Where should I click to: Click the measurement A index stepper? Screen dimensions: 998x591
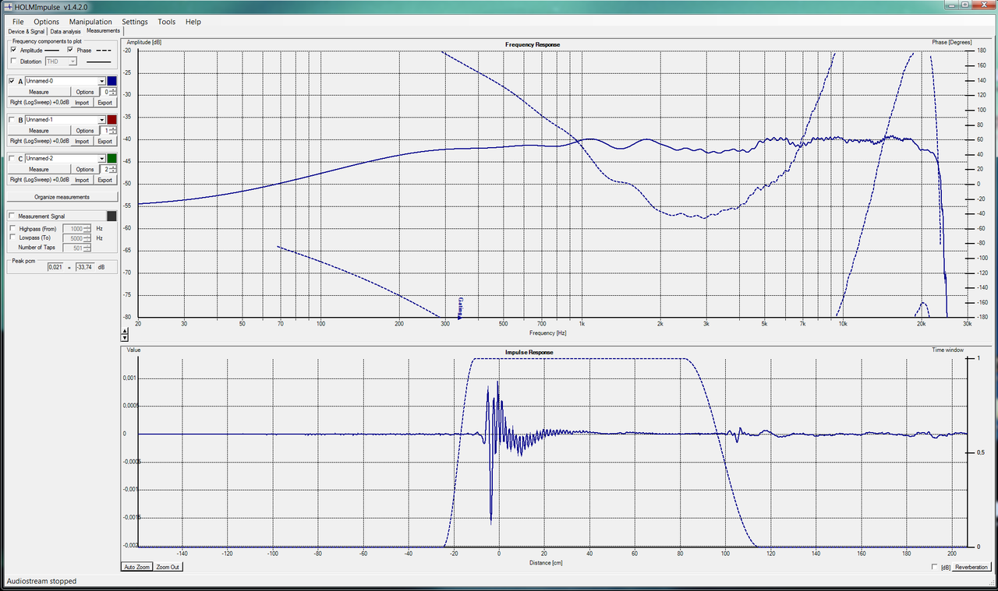coord(114,92)
